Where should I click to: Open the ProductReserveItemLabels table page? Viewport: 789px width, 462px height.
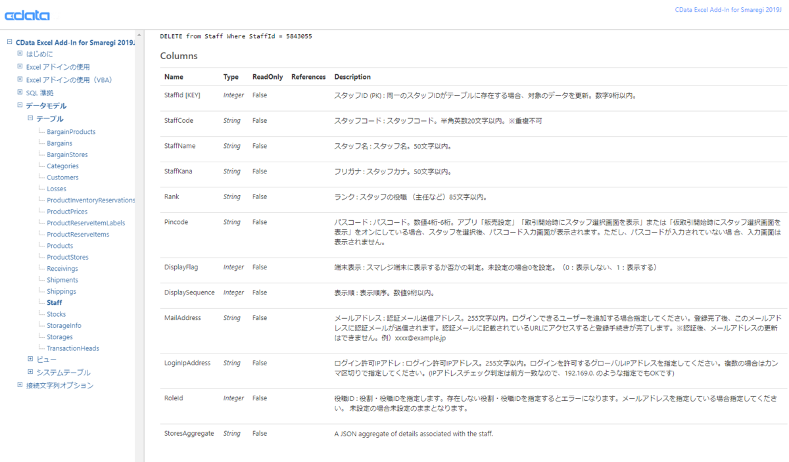(85, 223)
